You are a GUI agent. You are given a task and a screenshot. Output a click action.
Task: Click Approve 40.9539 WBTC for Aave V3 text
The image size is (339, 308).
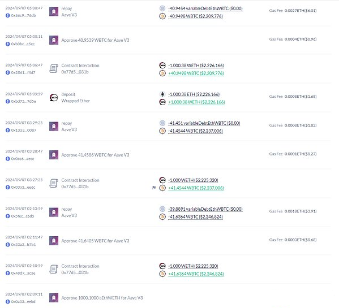95,40
